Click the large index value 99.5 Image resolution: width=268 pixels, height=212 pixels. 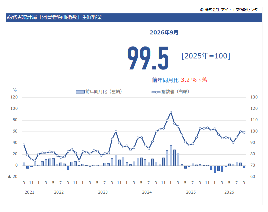pos(148,58)
